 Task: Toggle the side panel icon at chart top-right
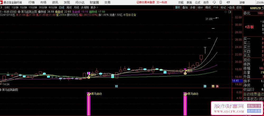click(229, 12)
